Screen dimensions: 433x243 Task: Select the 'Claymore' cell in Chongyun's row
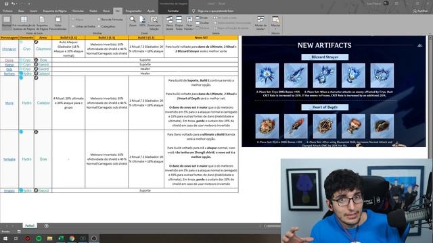pyautogui.click(x=43, y=49)
